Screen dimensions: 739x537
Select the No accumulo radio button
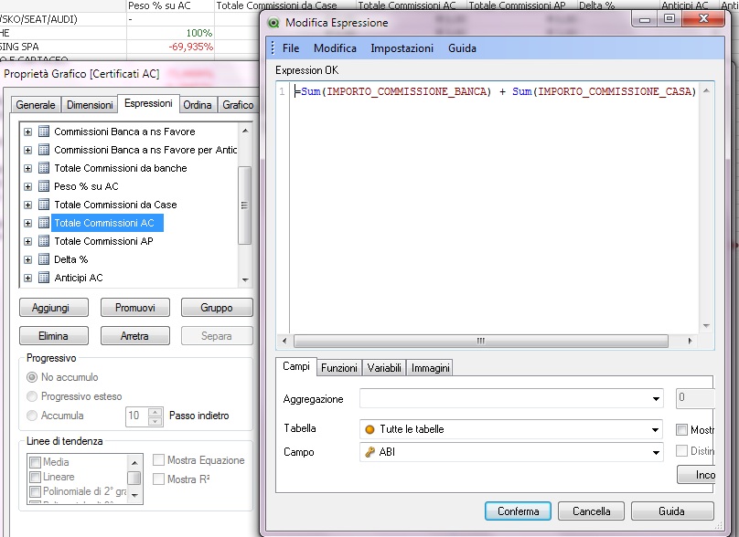click(33, 377)
